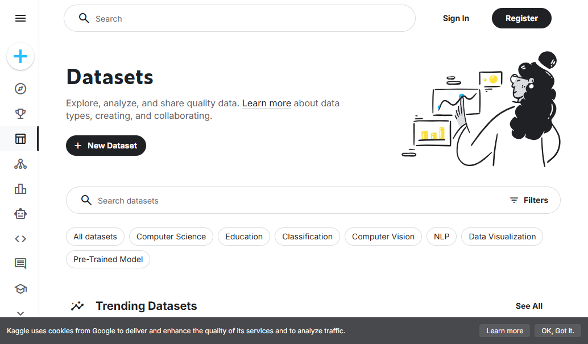Viewport: 588px width, 344px height.
Task: Select the Competitions trophy icon in sidebar
Action: click(20, 113)
